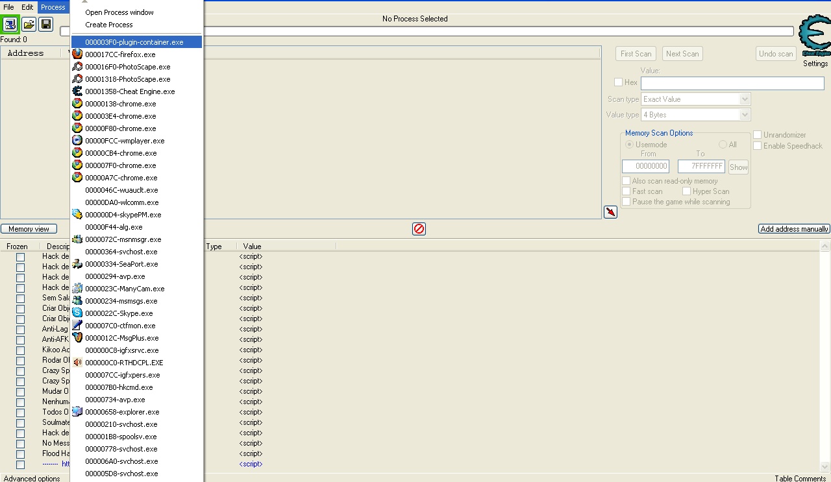The height and width of the screenshot is (482, 831).
Task: Tick the Frozen checkbox for Flood Ha row
Action: [x=20, y=454]
